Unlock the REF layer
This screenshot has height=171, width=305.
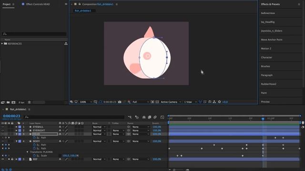point(12,159)
